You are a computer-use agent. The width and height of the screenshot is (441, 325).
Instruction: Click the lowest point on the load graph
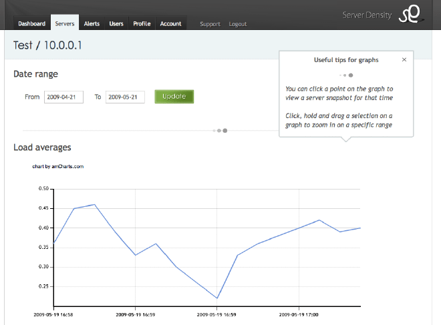point(217,298)
